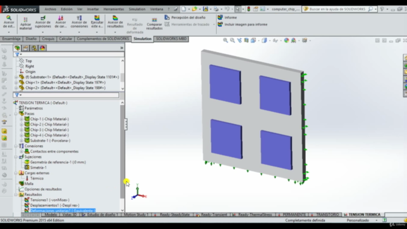Switch to the Croquis tab
407x229 pixels.
pos(48,39)
